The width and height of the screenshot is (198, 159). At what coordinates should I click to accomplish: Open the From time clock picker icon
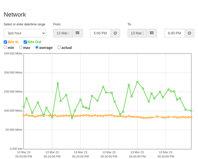(x=115, y=33)
